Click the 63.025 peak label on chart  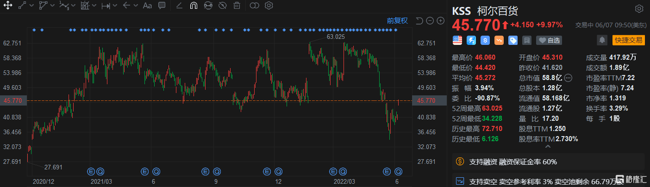click(x=336, y=37)
